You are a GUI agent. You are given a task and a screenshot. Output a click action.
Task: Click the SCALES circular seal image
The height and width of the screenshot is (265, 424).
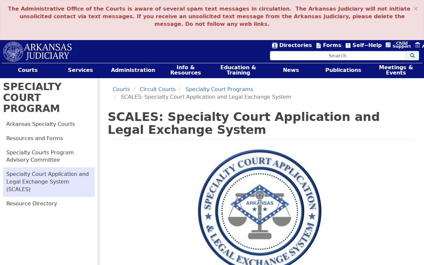tap(260, 208)
